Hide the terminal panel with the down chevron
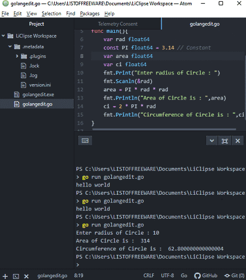The width and height of the screenshot is (246, 280). click(x=212, y=141)
